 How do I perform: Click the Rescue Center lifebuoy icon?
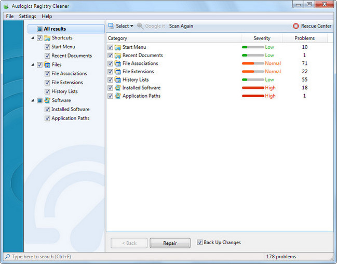point(296,26)
